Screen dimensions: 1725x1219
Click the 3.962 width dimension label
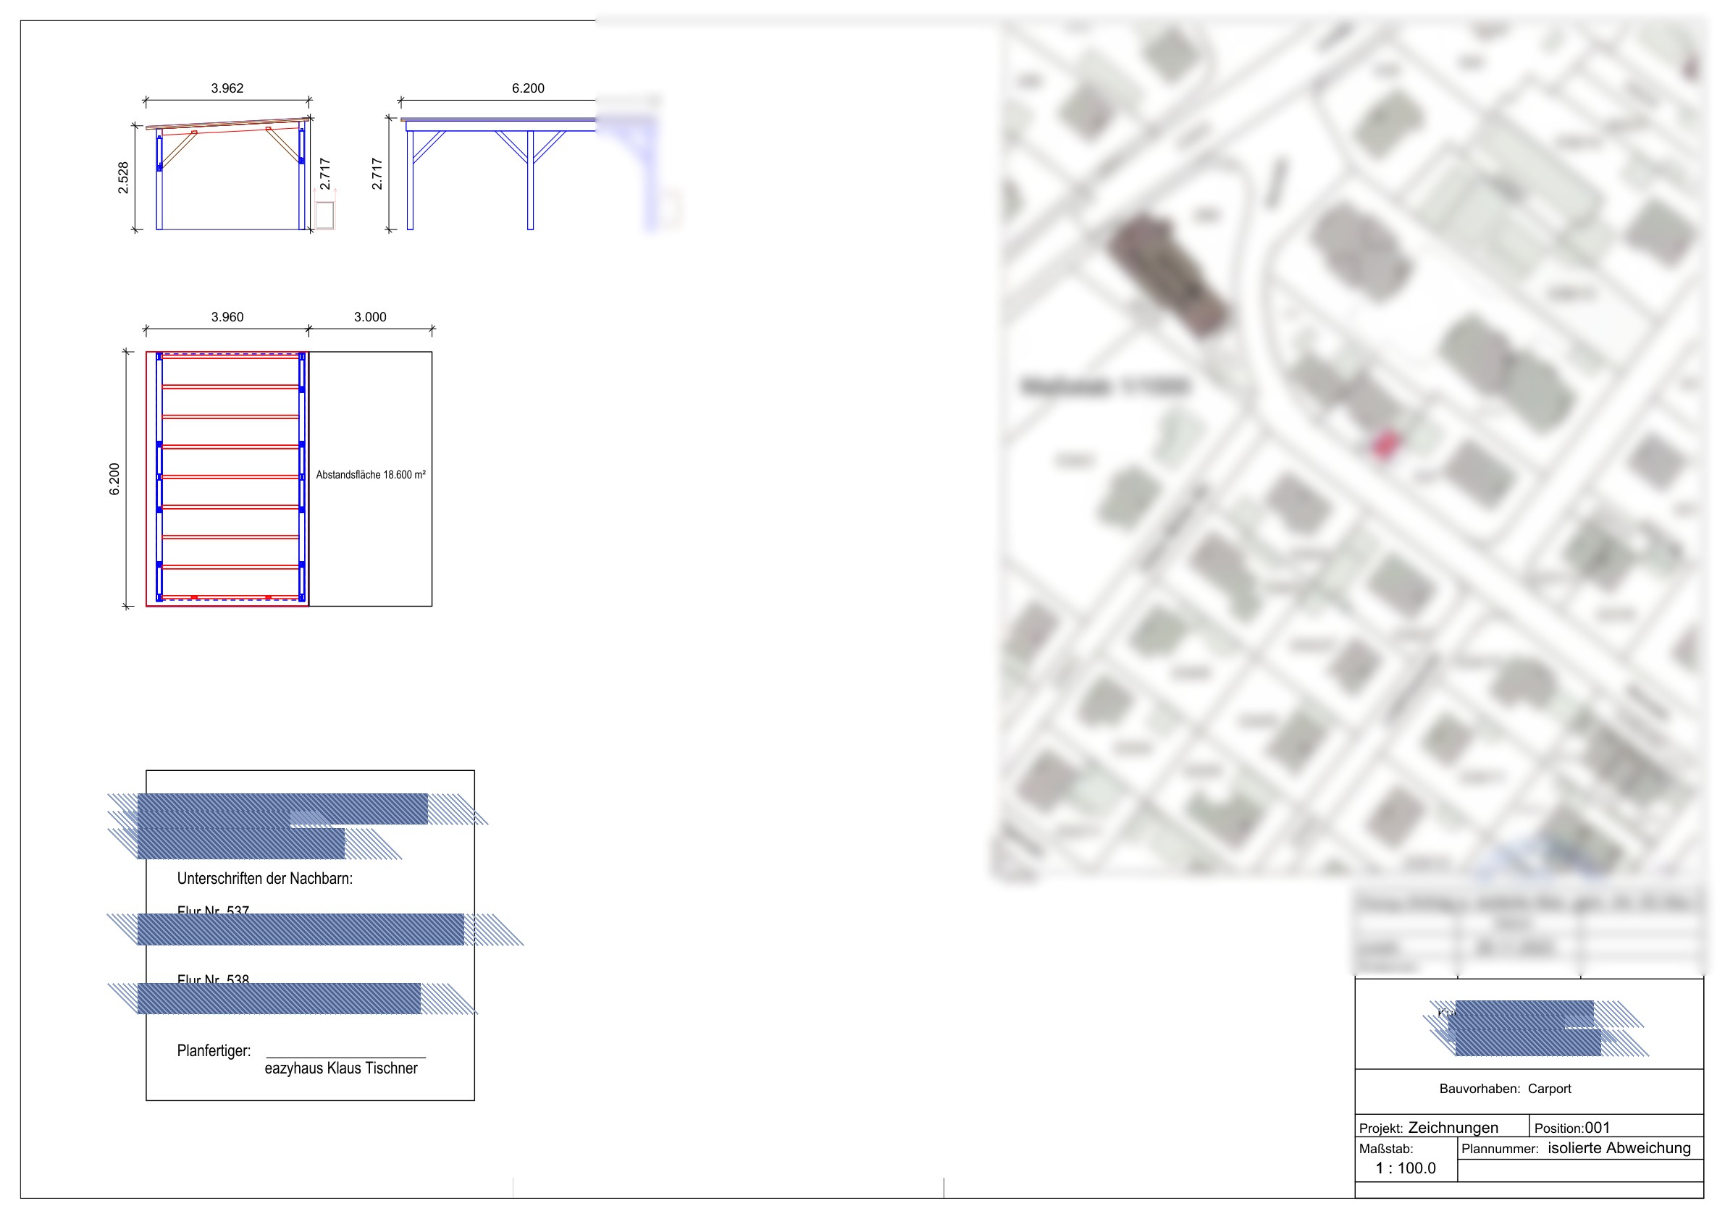[227, 88]
